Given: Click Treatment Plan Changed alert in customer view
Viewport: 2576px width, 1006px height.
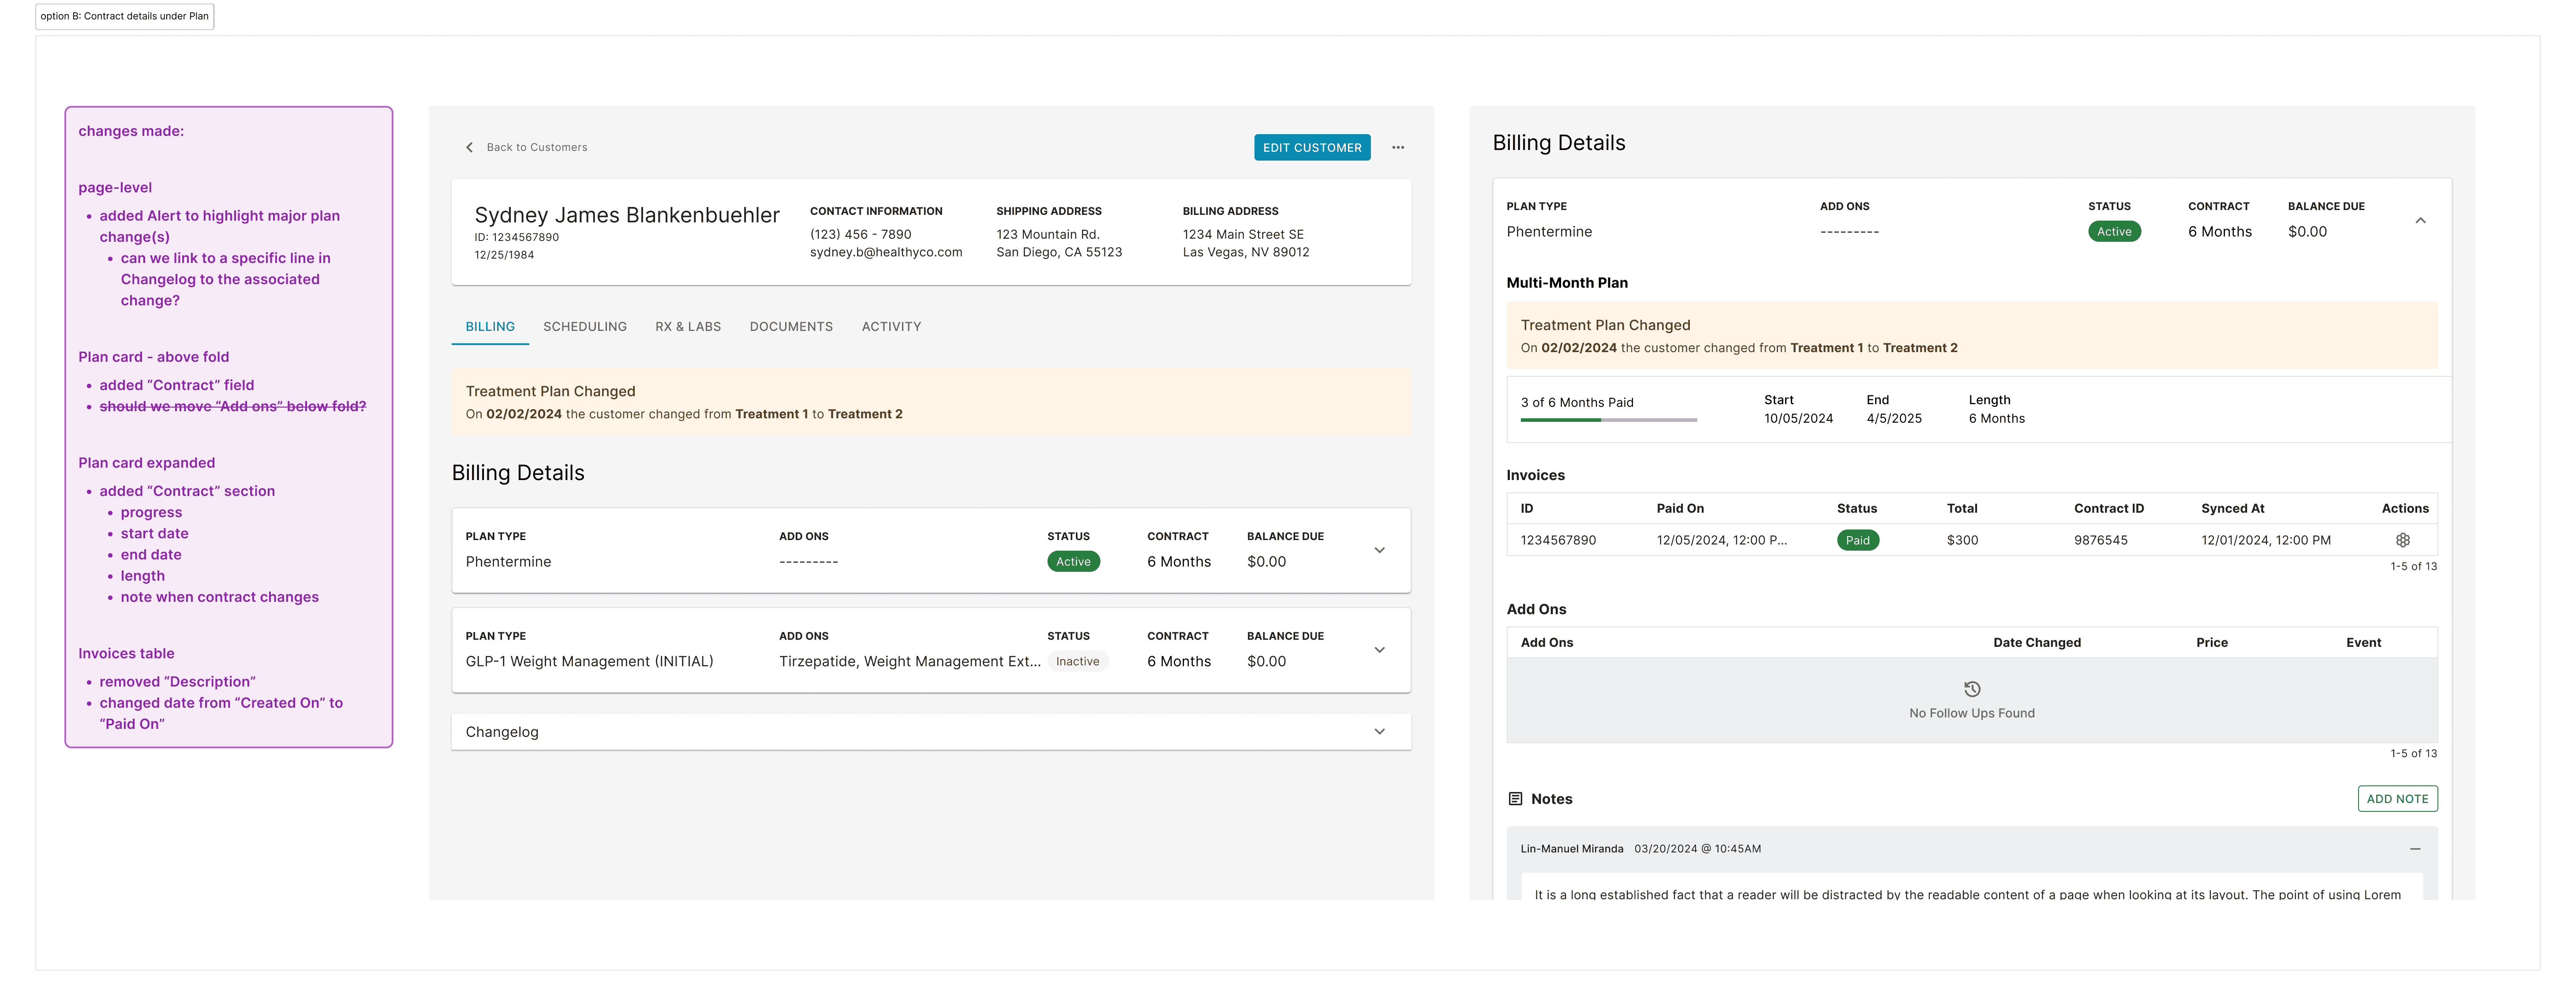Looking at the screenshot, I should [931, 402].
